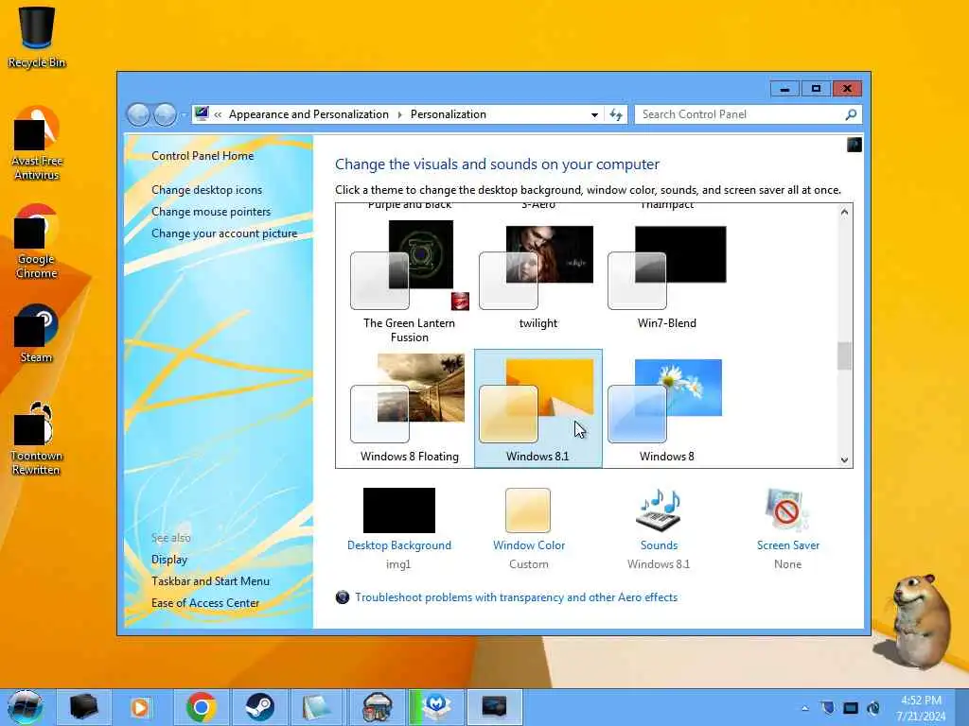
Task: Click the theme list scroll-up arrow
Action: coord(844,212)
